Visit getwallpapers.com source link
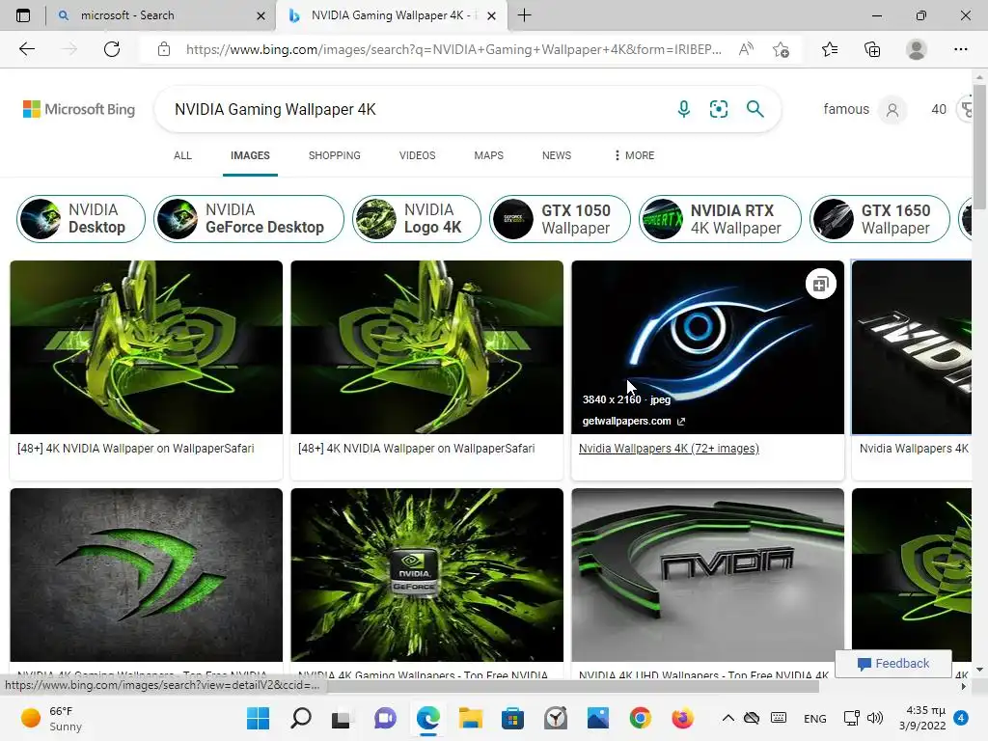 coord(633,421)
